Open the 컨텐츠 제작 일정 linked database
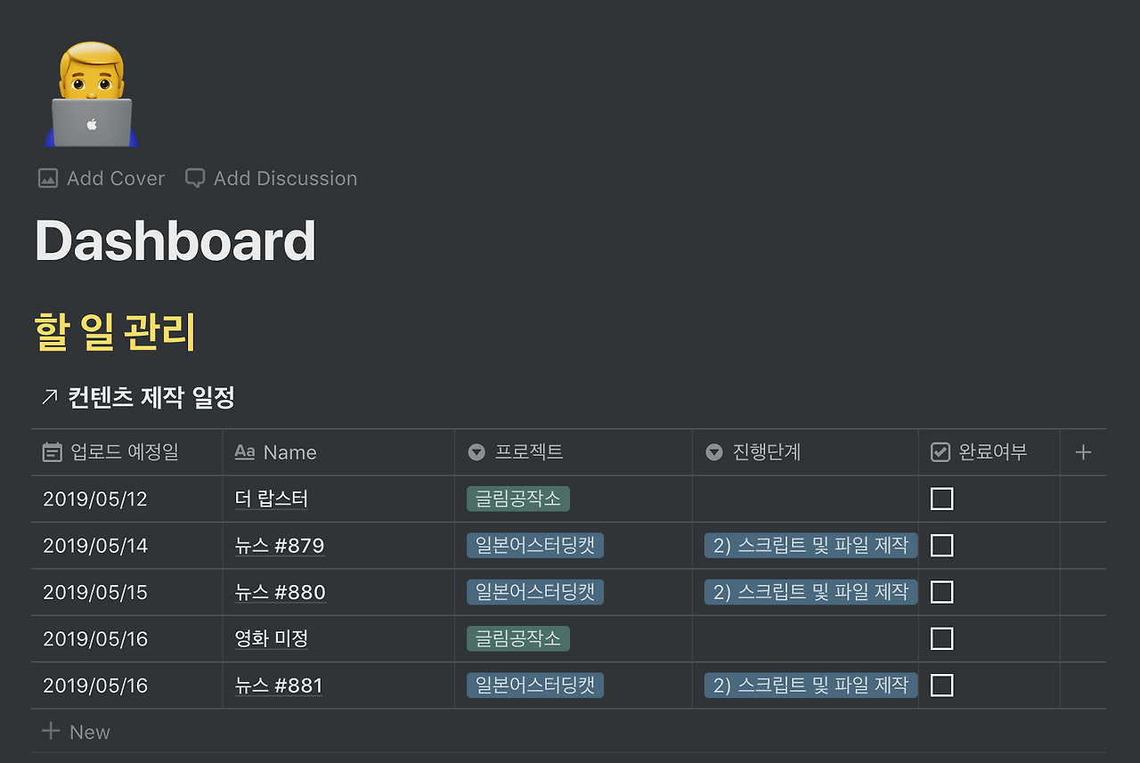Screen dimensions: 1140x763 pyautogui.click(x=151, y=397)
